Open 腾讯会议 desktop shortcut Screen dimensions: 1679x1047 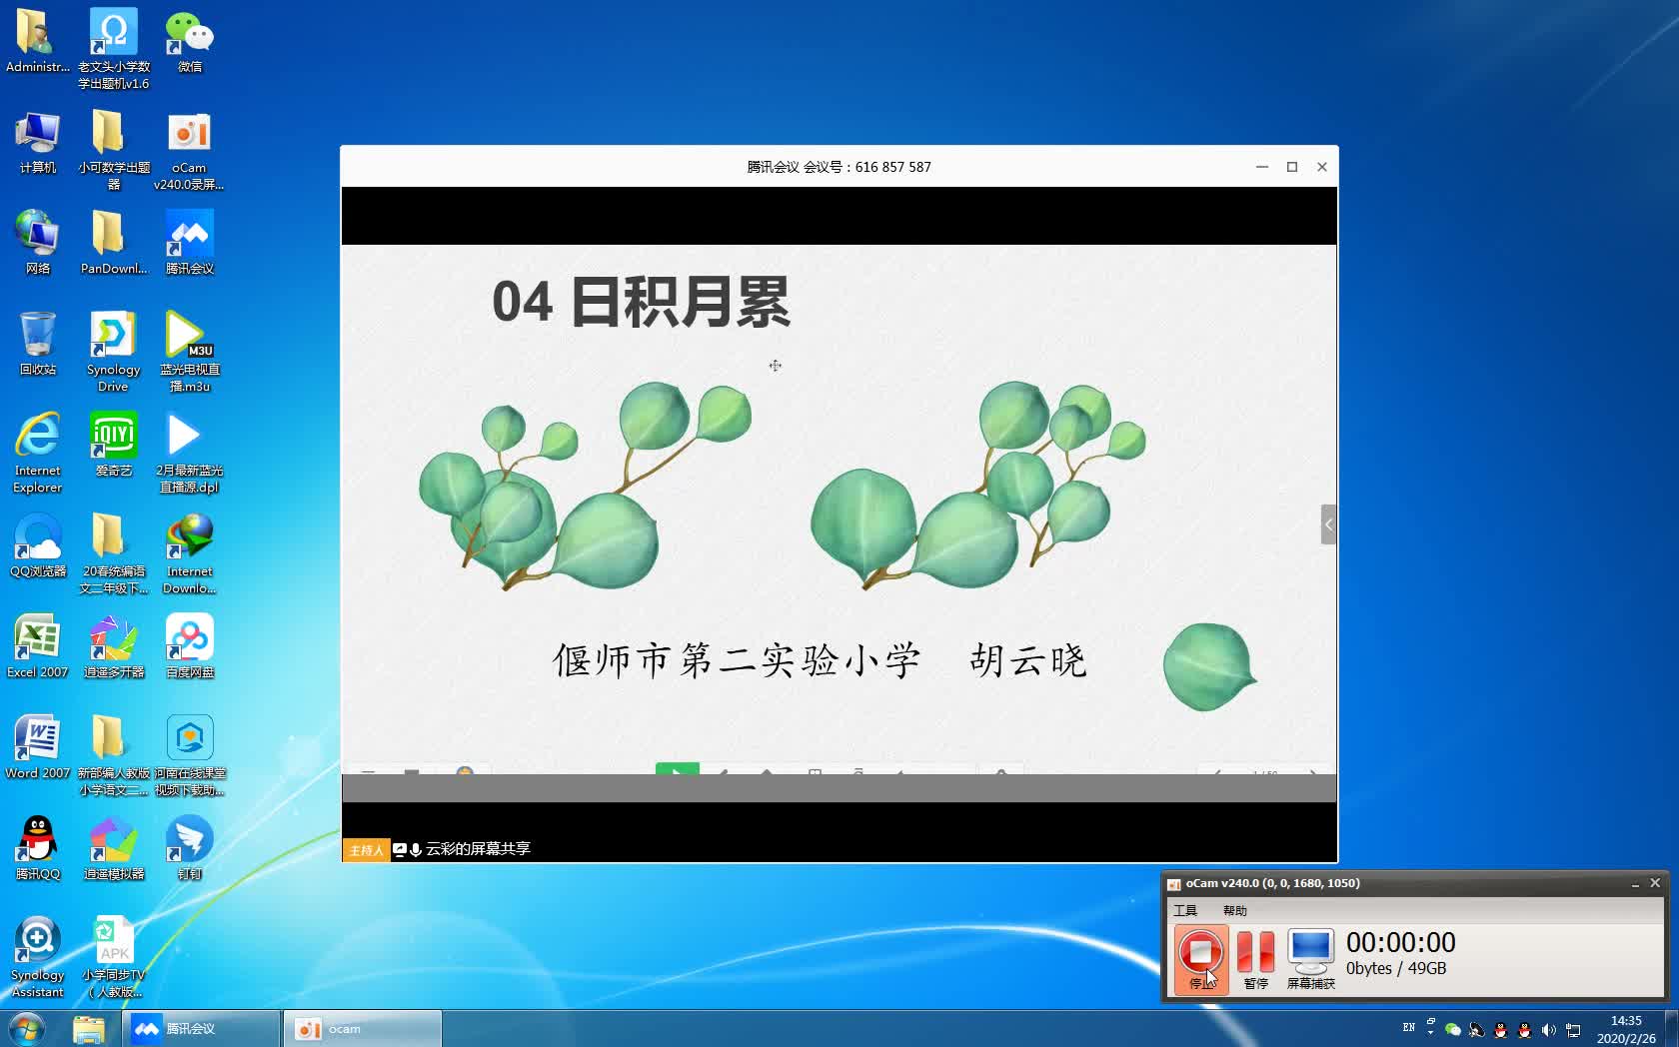pos(189,243)
